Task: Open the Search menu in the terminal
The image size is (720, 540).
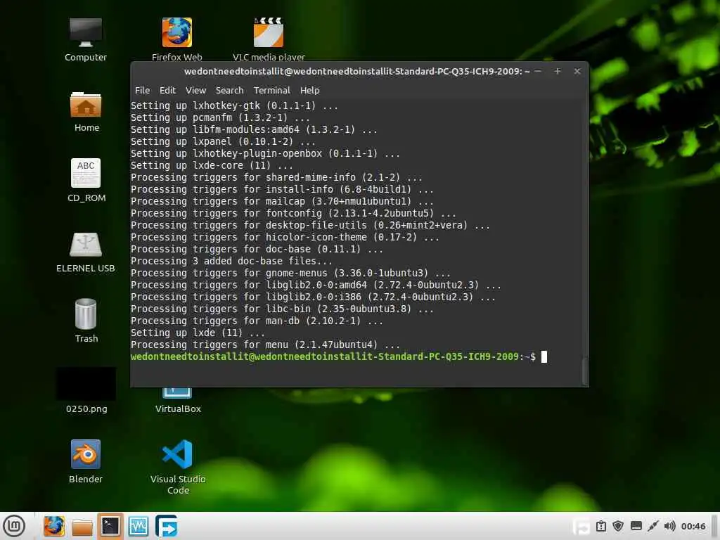Action: (230, 91)
